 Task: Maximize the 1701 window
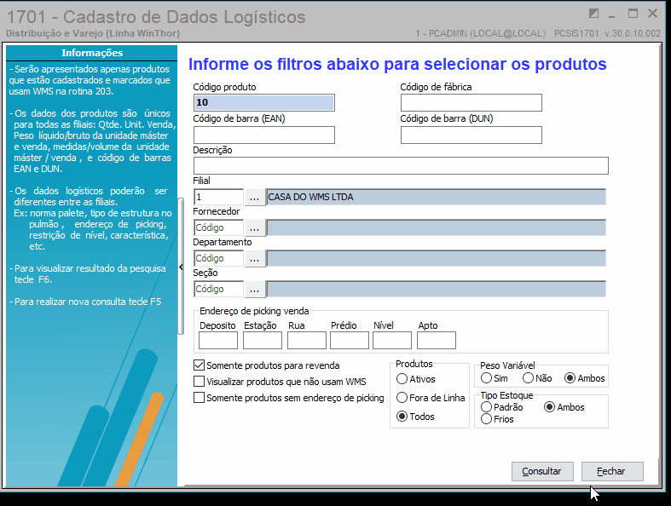[x=633, y=14]
